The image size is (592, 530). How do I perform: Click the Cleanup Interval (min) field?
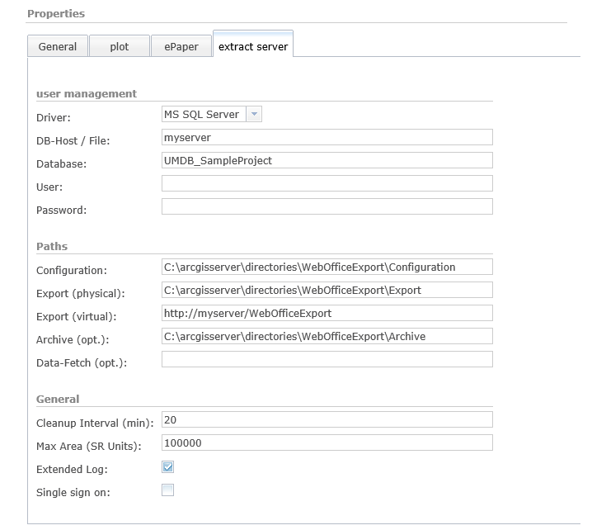pos(327,419)
